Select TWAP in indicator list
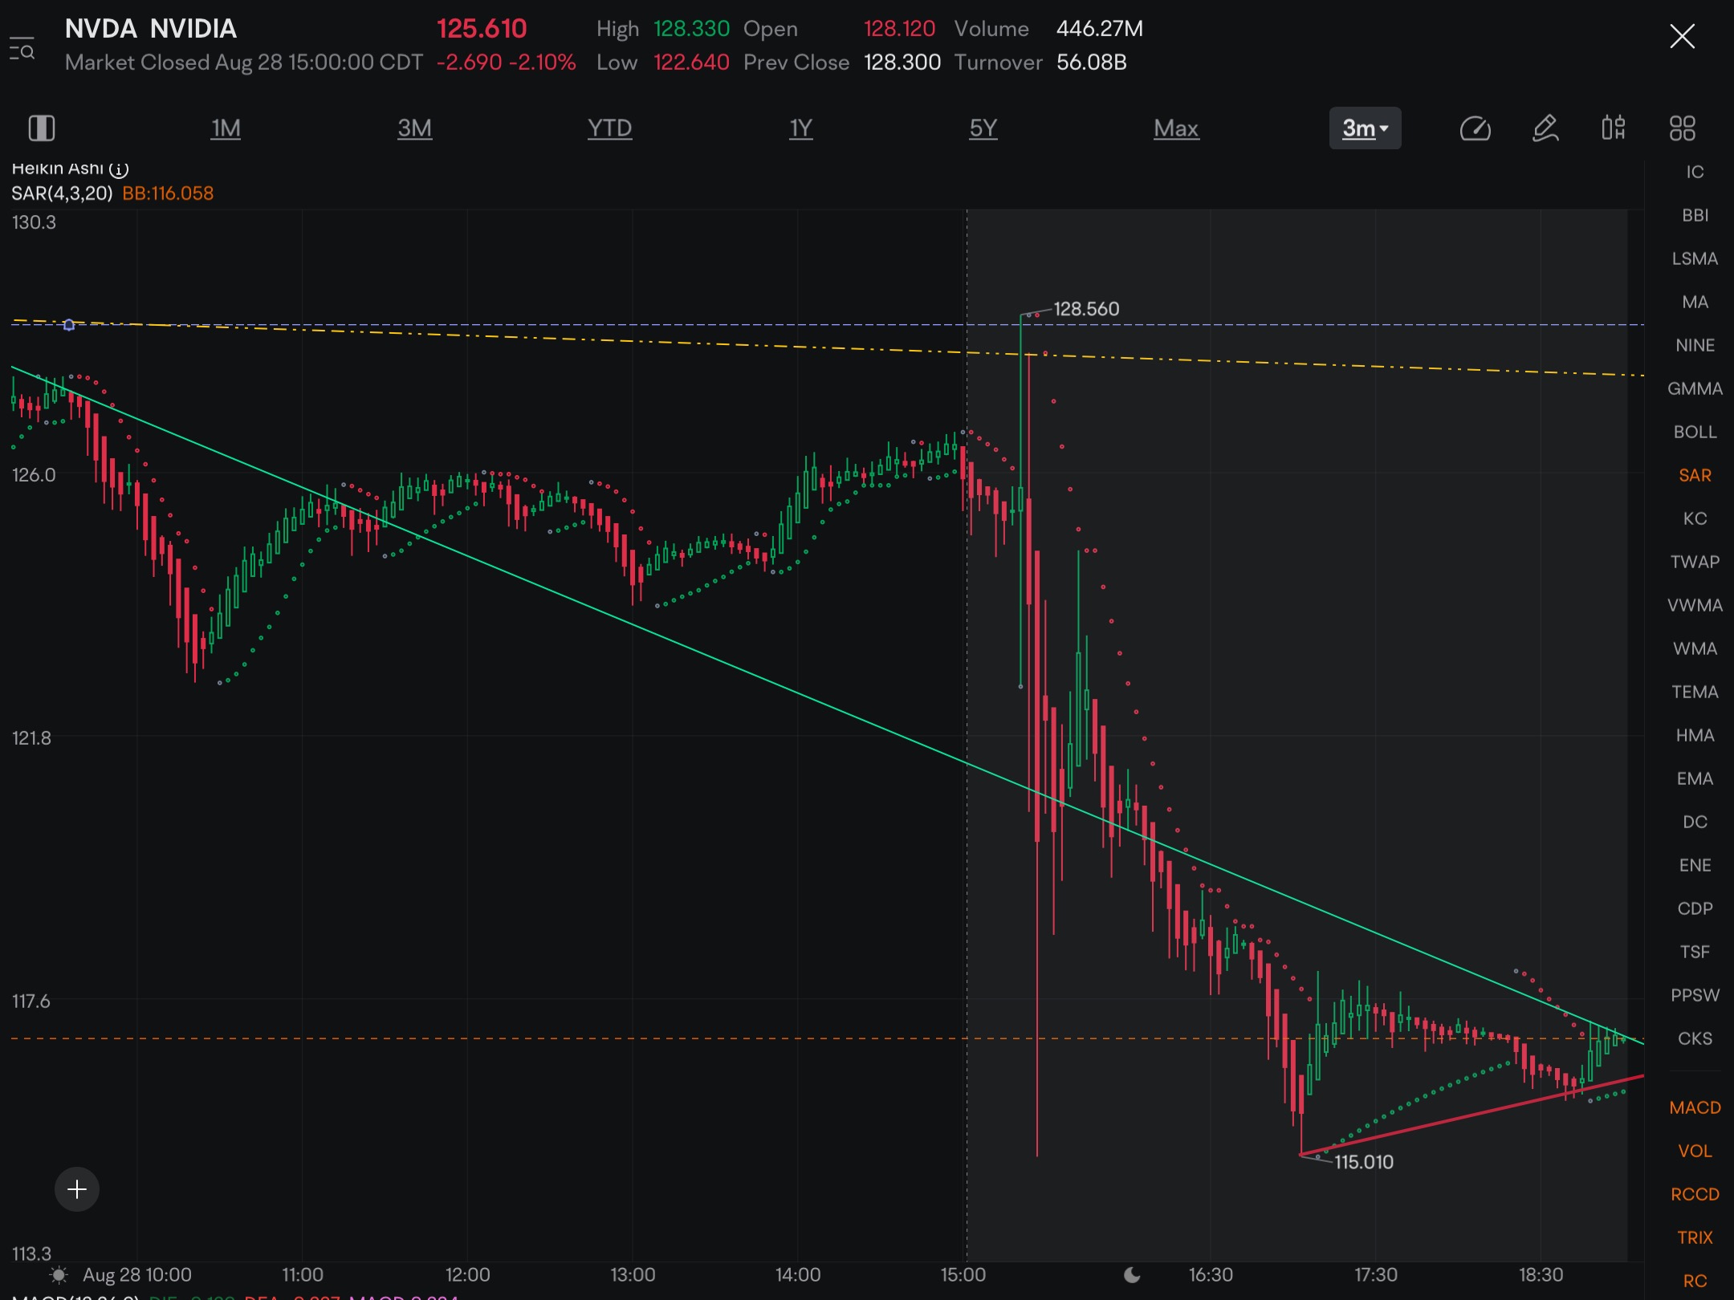 [1695, 562]
